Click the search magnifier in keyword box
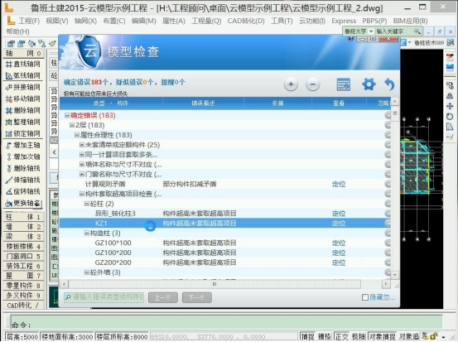 [x=417, y=31]
